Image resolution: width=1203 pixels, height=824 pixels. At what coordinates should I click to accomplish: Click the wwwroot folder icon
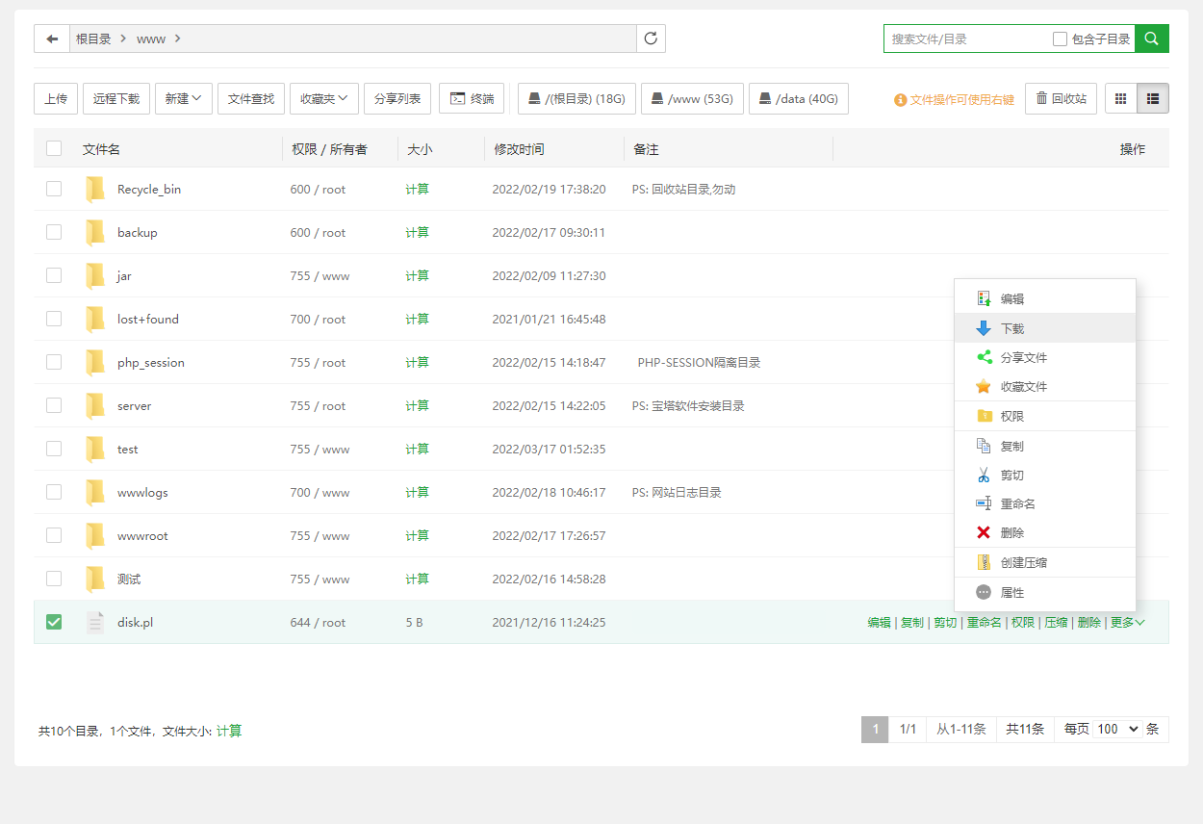tap(95, 536)
